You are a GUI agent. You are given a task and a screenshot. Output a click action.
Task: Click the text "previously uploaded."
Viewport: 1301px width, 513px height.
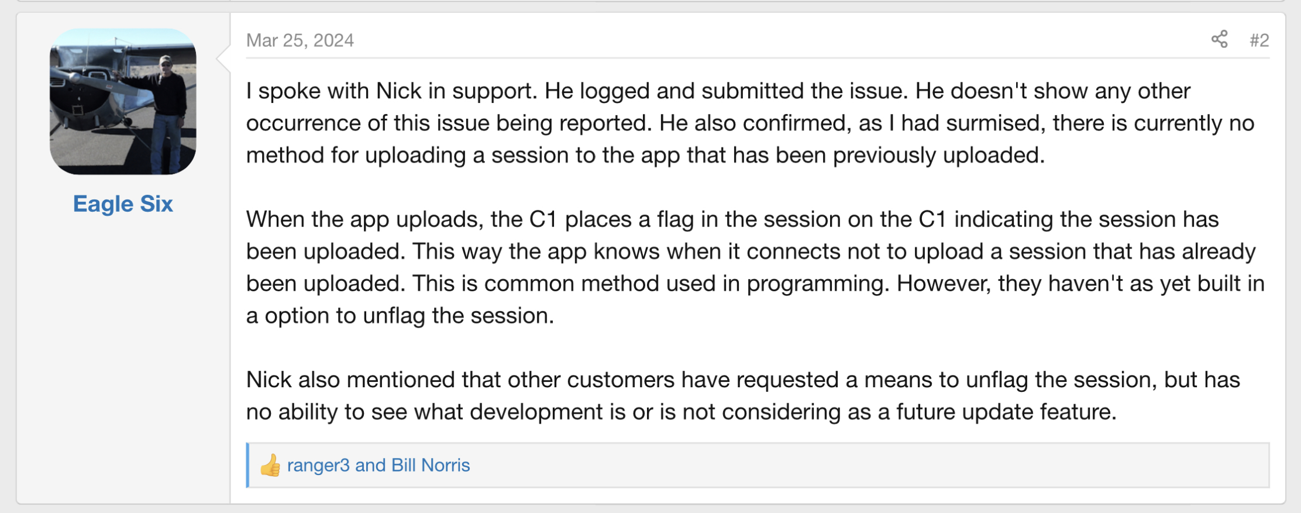click(x=938, y=156)
